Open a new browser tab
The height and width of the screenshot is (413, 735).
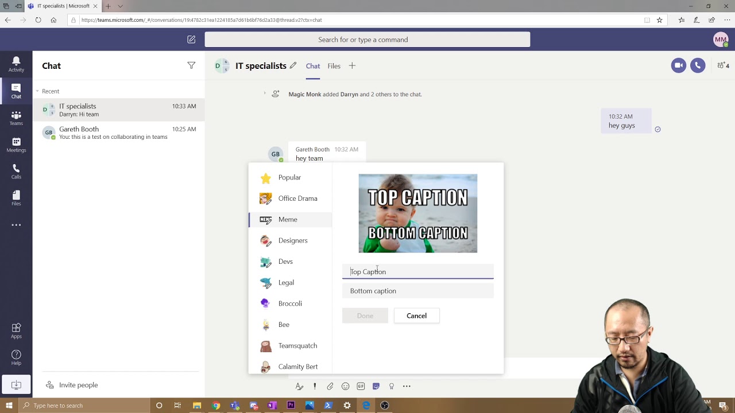click(x=107, y=6)
